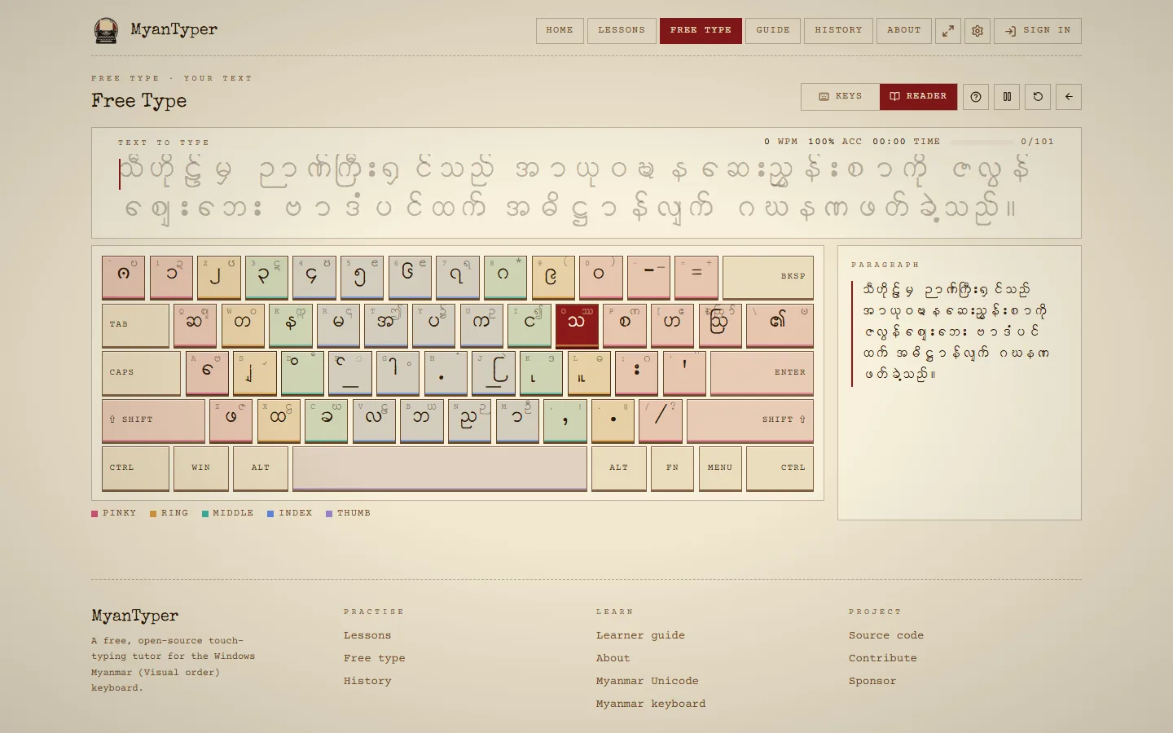Click the E key on virtual keyboard
This screenshot has width=1173, height=733.
tap(291, 326)
